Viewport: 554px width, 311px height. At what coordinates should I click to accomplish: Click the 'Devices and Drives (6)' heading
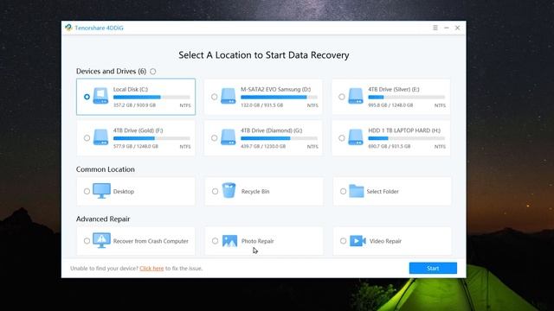point(112,71)
